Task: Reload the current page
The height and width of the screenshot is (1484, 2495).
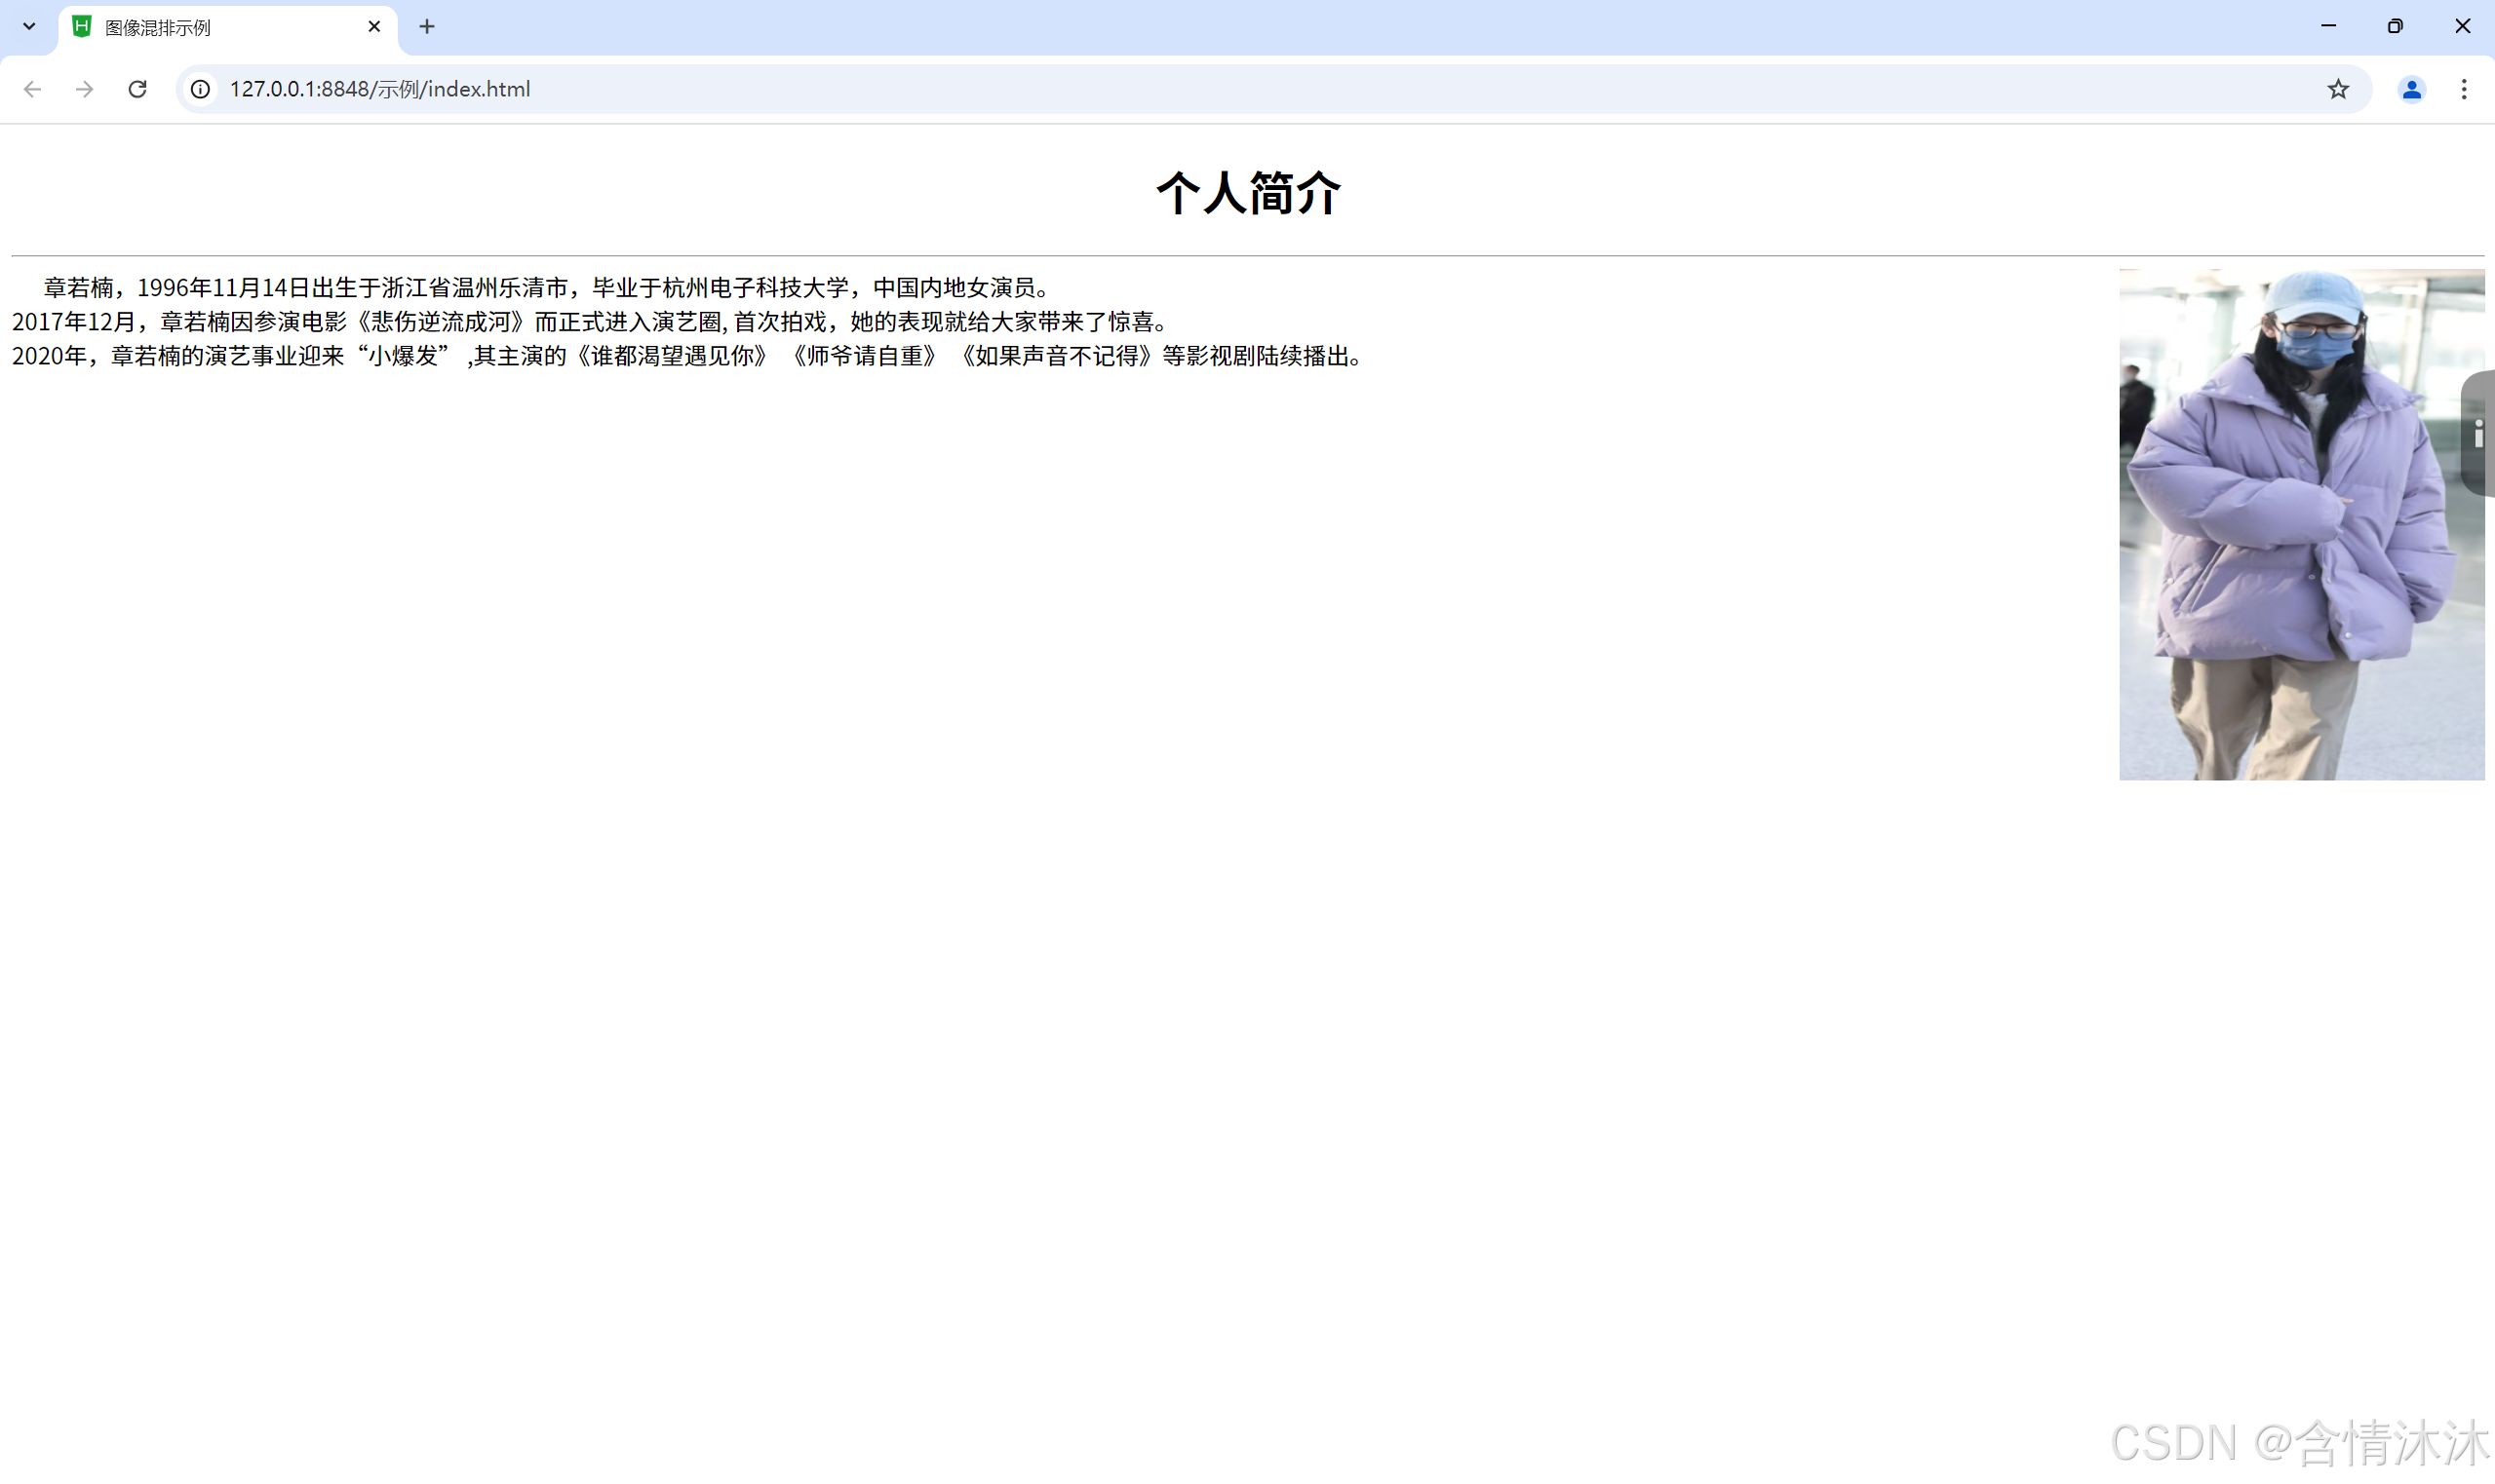Action: coord(138,89)
